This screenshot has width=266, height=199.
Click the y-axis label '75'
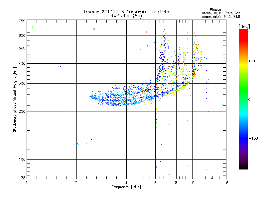pyautogui.click(x=23, y=178)
